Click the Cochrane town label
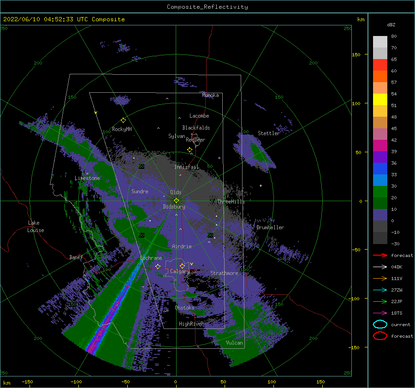The image size is (415, 388). (151, 258)
